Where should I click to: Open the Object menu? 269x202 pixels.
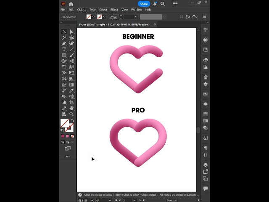(81, 10)
